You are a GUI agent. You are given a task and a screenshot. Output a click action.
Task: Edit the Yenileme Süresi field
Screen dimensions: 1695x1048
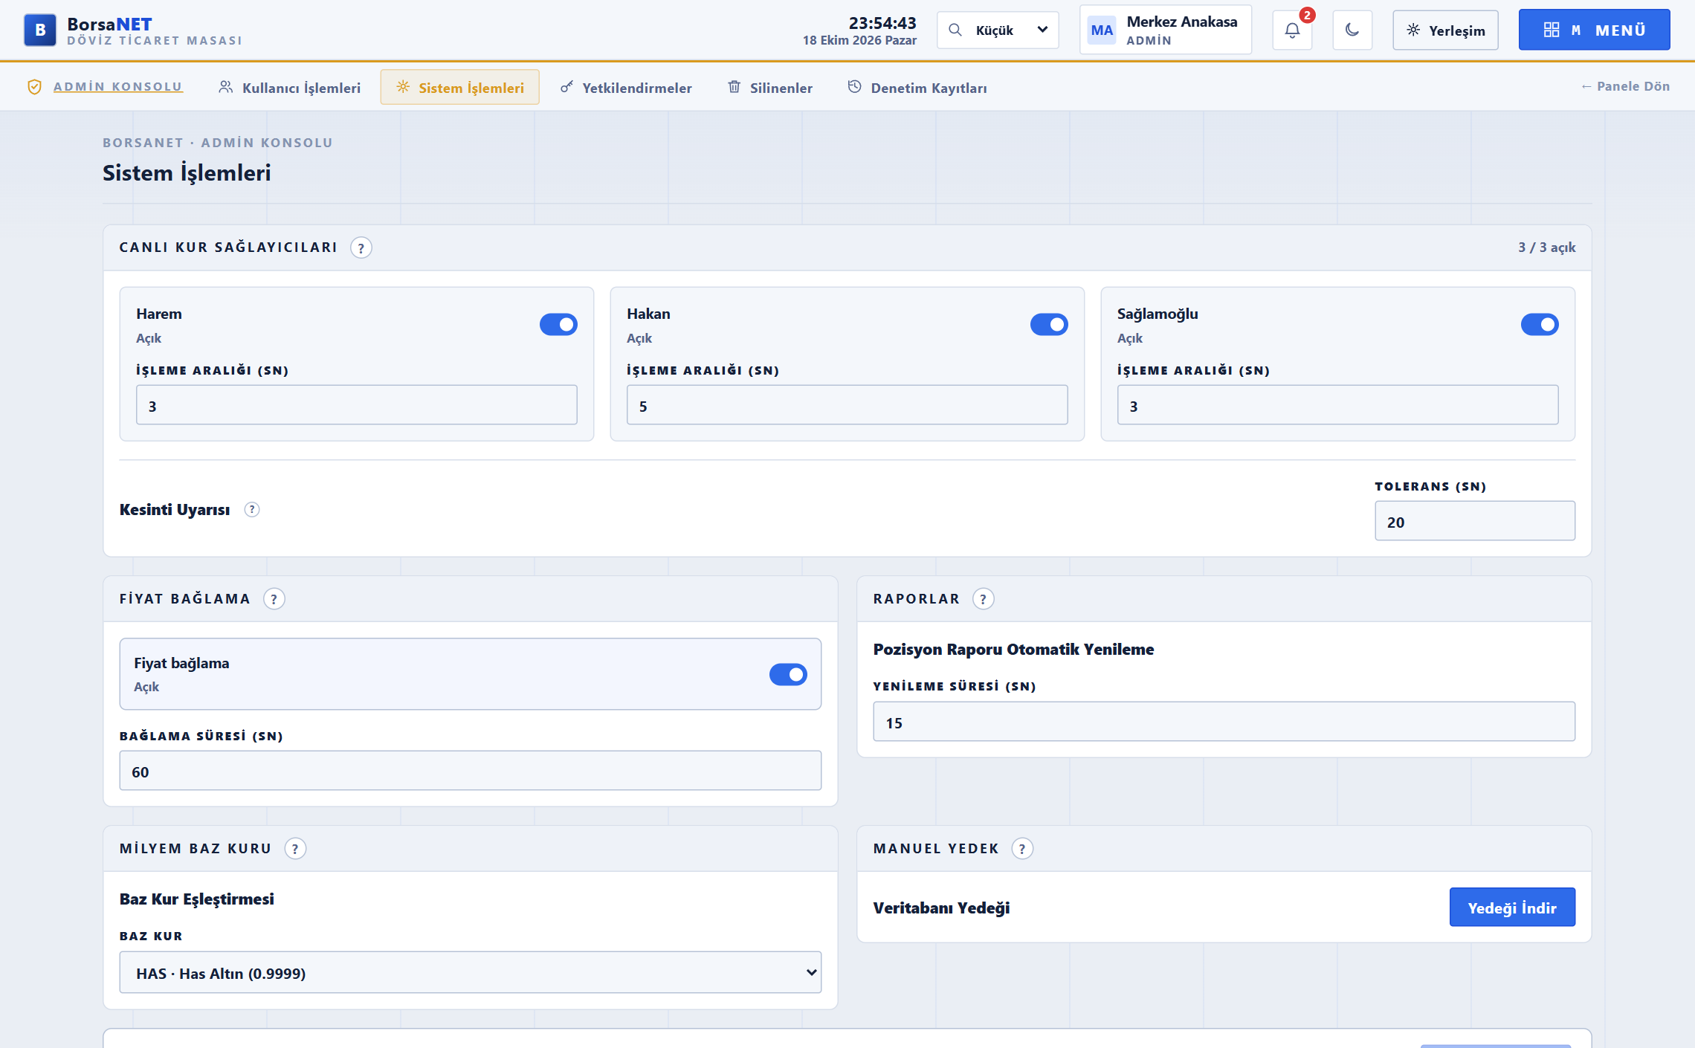1224,722
